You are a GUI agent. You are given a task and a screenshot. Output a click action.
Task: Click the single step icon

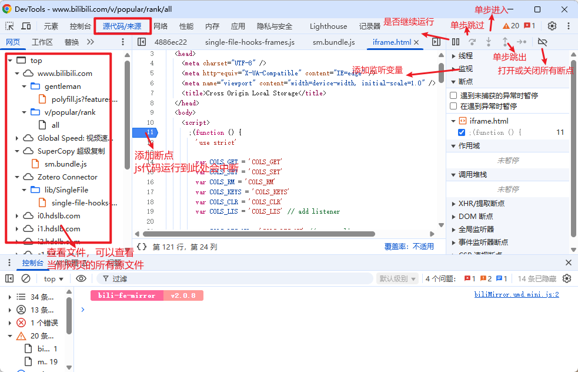pos(522,42)
